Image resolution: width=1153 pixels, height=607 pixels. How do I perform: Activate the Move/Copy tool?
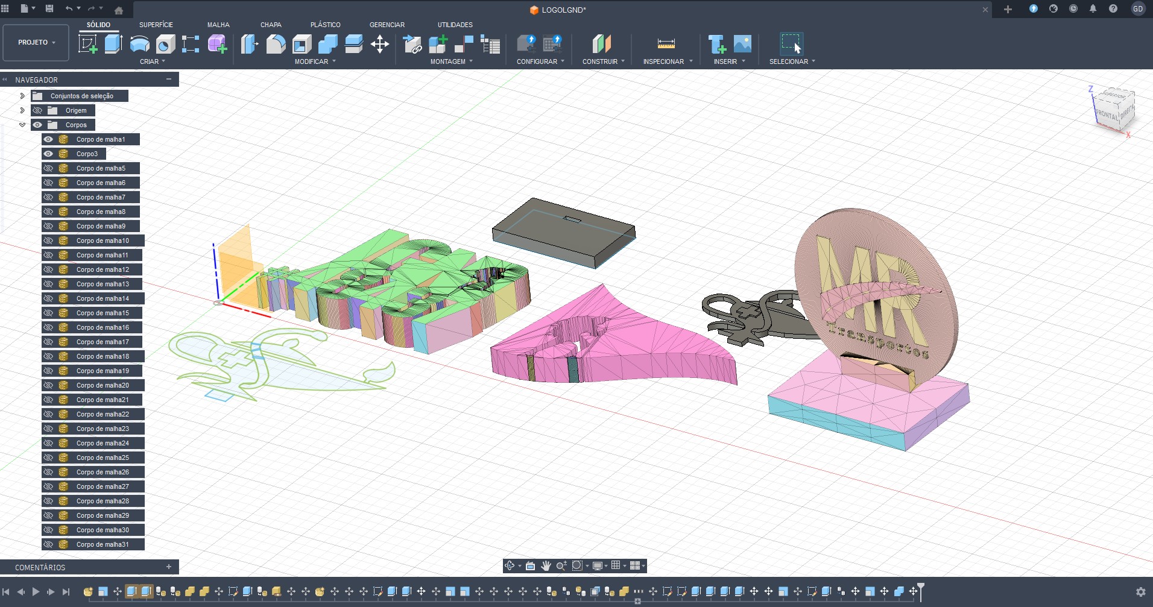pos(380,43)
